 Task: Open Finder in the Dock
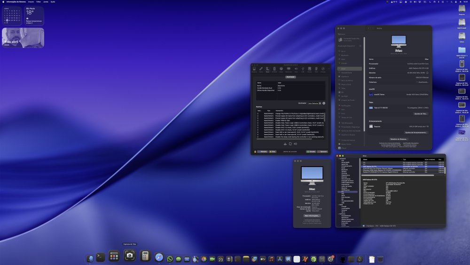(90, 259)
